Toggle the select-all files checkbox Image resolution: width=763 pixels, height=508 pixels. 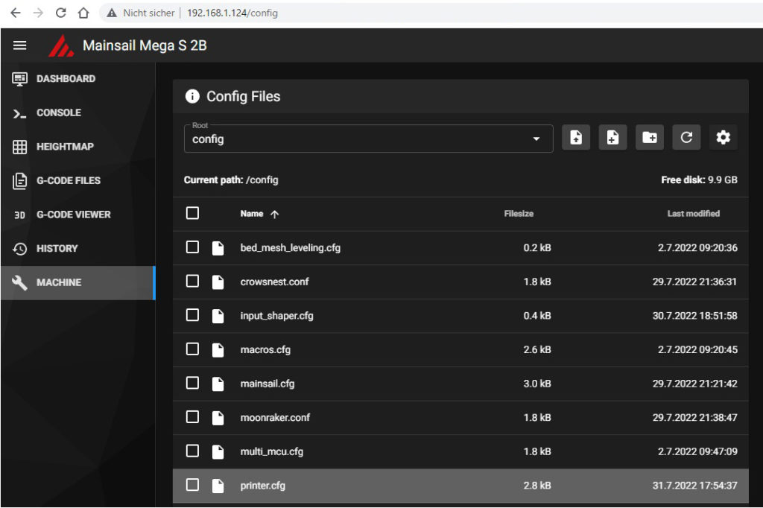point(192,214)
